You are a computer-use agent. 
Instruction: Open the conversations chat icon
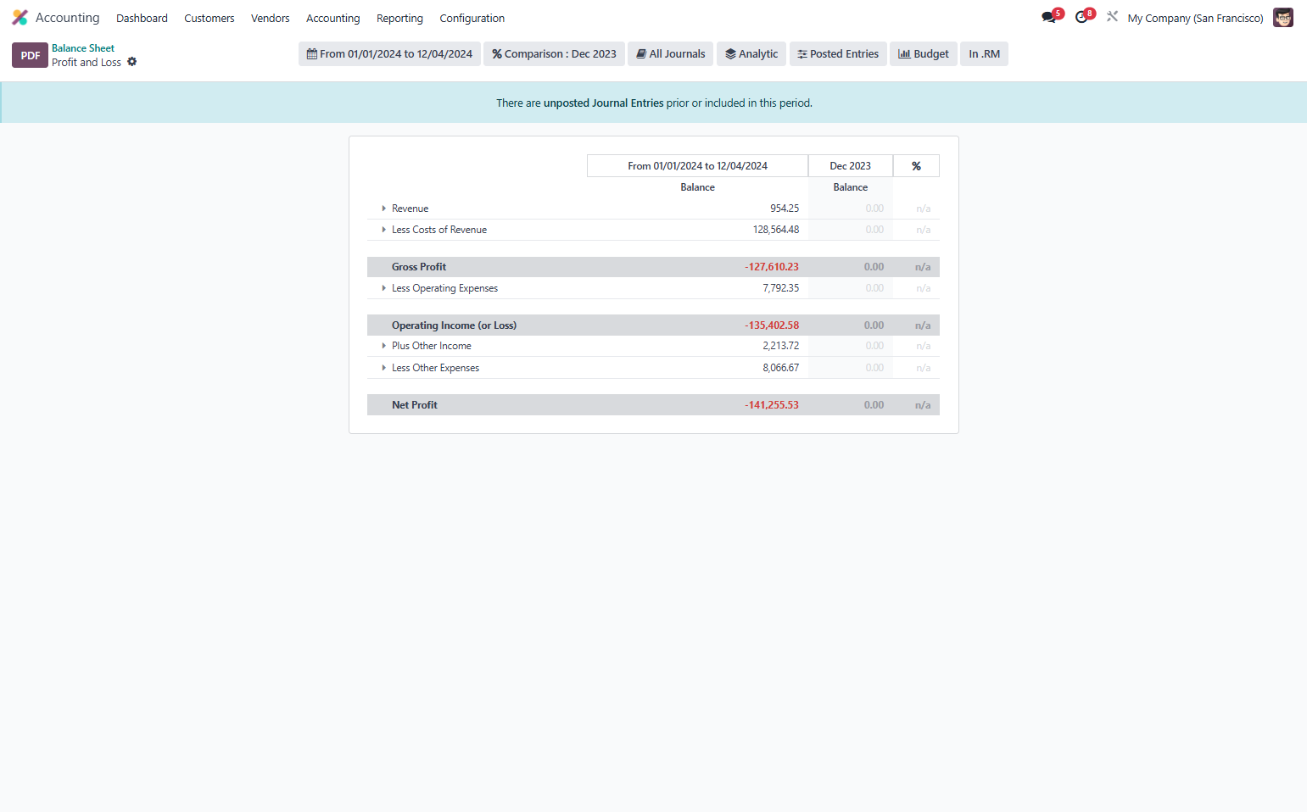[x=1049, y=18]
